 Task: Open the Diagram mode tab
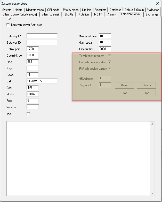[x=35, y=10]
